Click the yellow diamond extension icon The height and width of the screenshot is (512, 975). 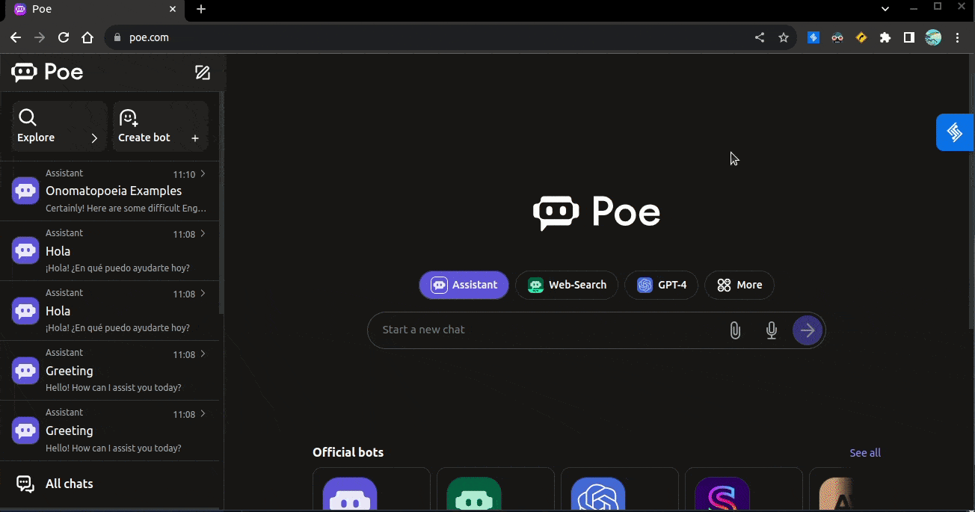(x=861, y=37)
